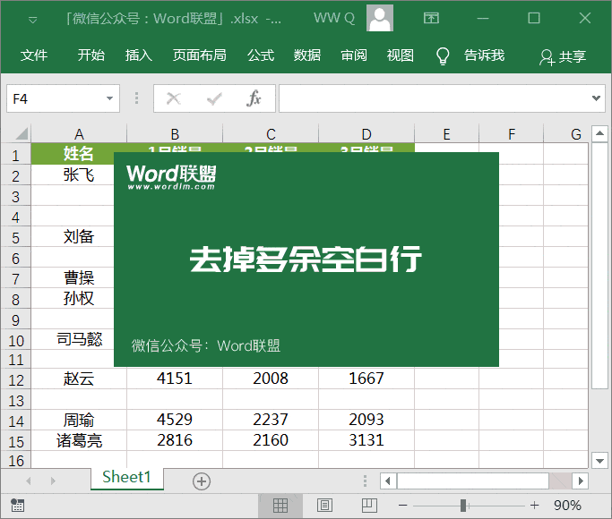Click cell with value 2093
612x519 pixels.
366,420
